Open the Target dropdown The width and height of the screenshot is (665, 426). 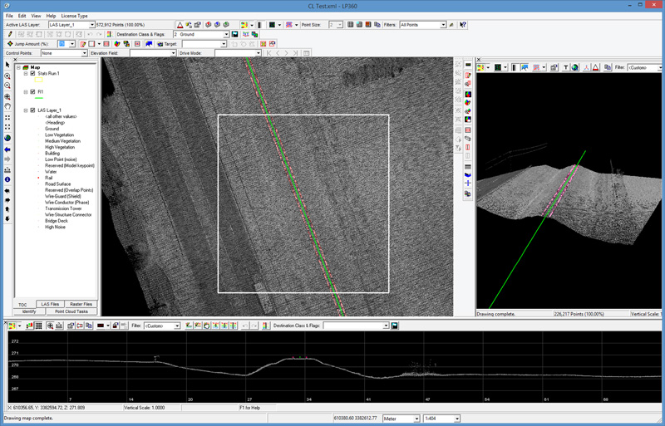tap(224, 44)
